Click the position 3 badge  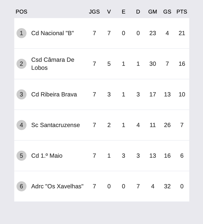click(x=21, y=94)
